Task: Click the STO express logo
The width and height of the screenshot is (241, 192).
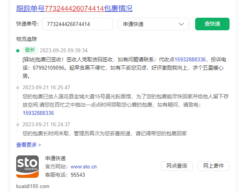Action: tap(27, 166)
